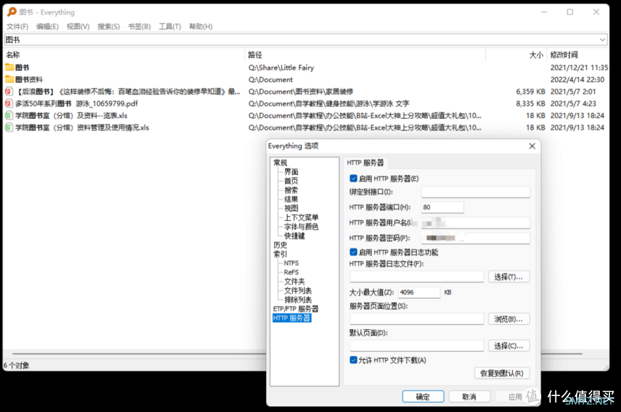
Task: Select NTFS in options tree
Action: click(x=291, y=263)
